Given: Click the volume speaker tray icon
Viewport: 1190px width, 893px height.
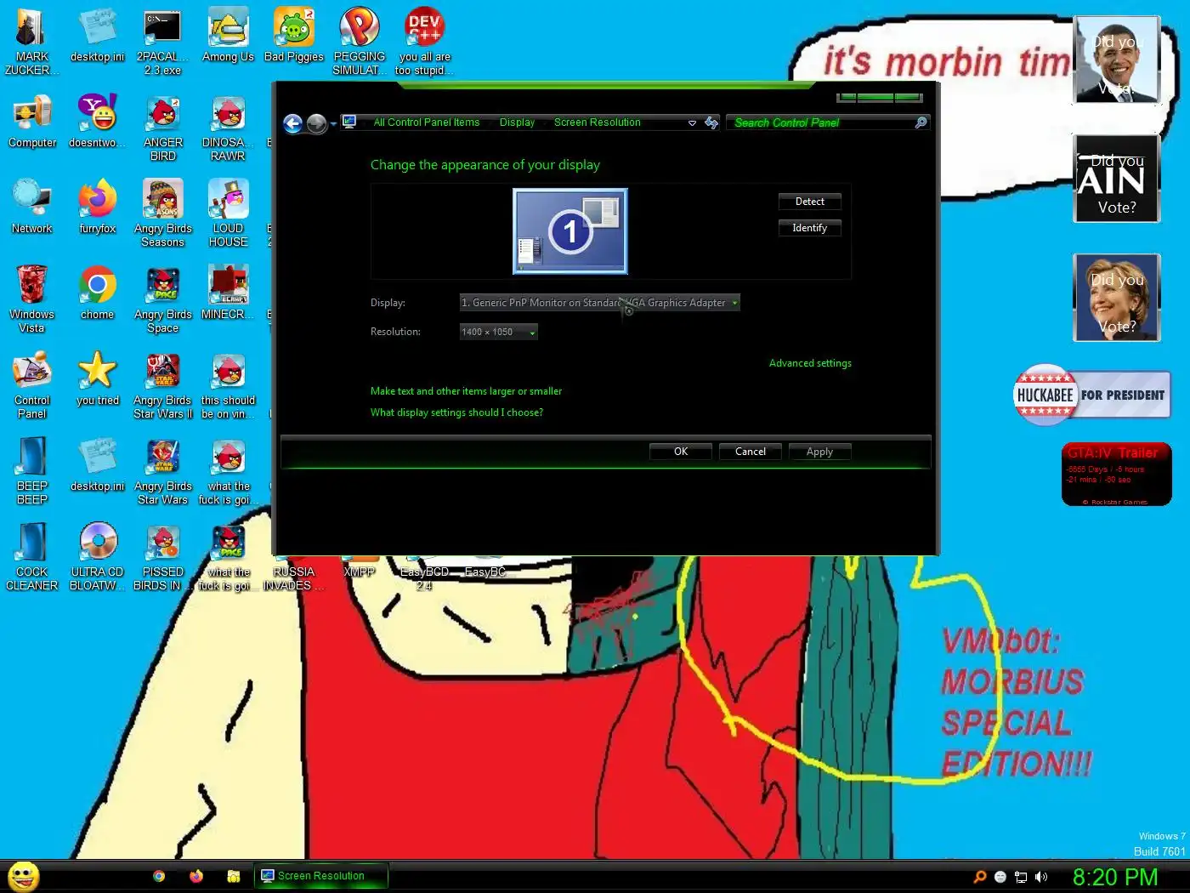Looking at the screenshot, I should click(x=1041, y=877).
